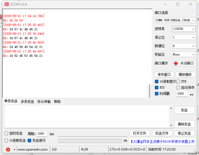The width and height of the screenshot is (199, 155).
Task: Click the XCOM app logo icon
Action: click(6, 4)
